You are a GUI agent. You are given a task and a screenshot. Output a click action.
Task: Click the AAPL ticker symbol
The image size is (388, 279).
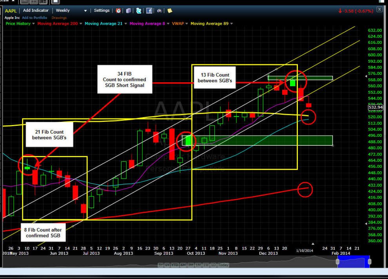[x=11, y=11]
